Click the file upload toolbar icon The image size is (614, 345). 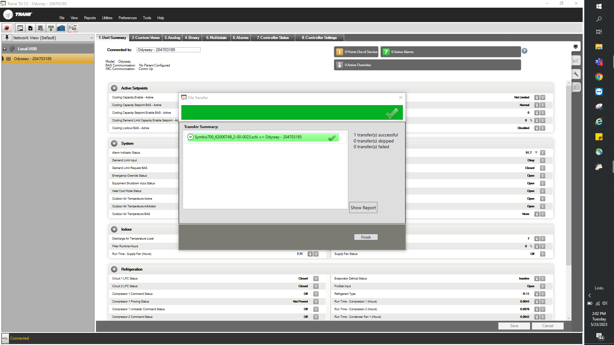[x=30, y=28]
